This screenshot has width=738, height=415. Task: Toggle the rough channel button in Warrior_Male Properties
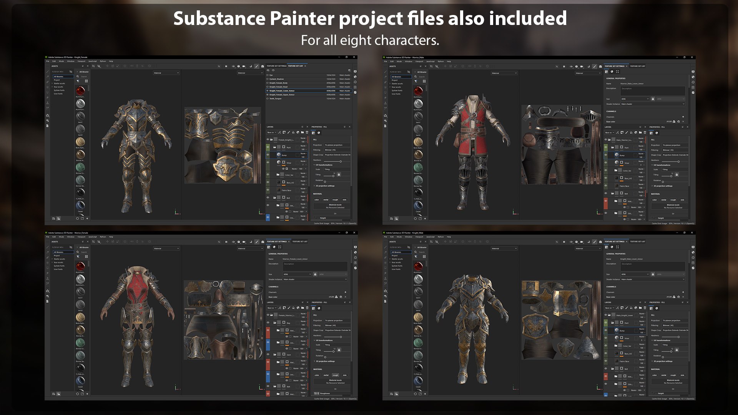(x=673, y=200)
